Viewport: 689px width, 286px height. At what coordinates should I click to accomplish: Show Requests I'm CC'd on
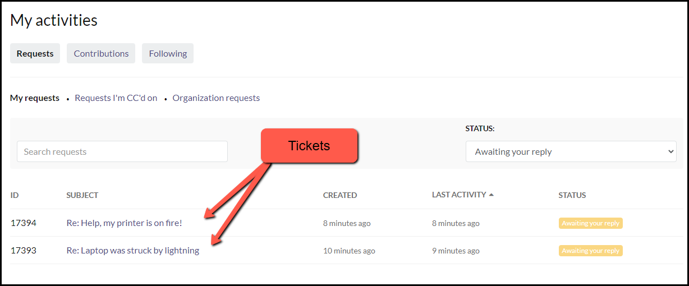click(116, 98)
